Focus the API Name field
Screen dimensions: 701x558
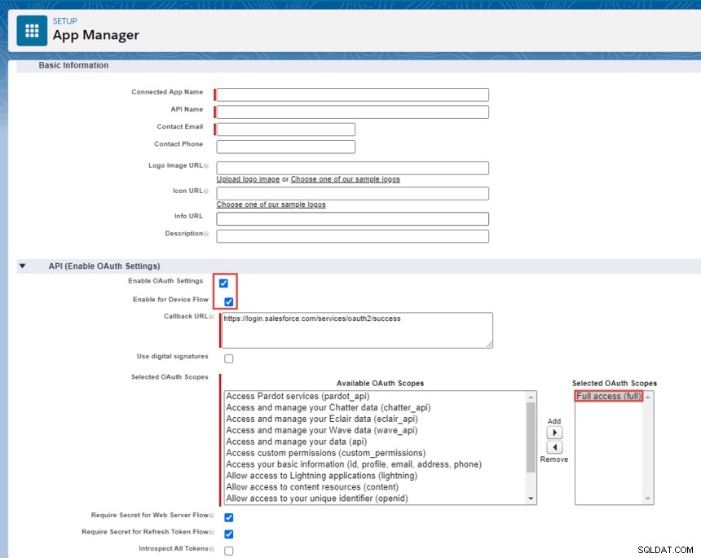point(353,112)
